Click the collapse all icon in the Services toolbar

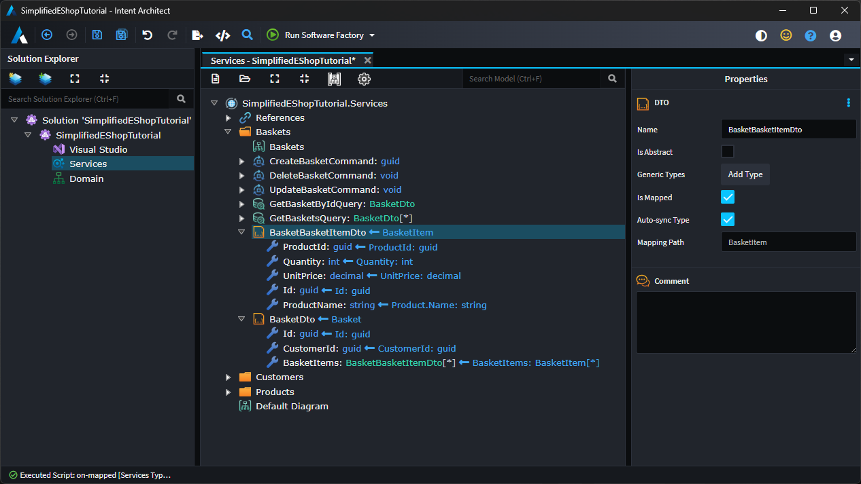304,79
